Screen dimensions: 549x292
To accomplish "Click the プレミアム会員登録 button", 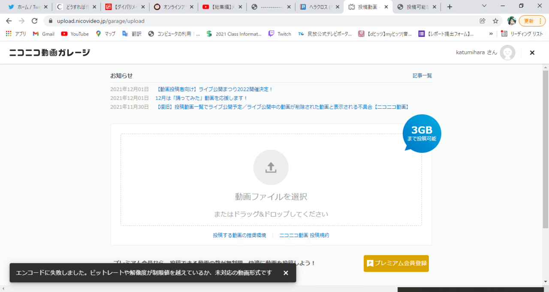I will [396, 264].
